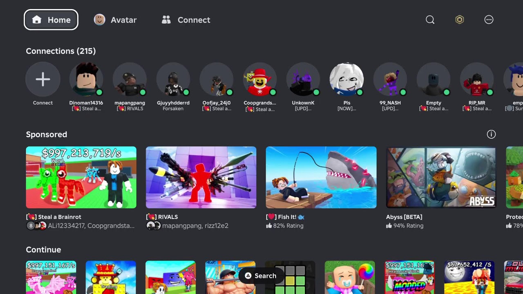Open the RIVALS game thumbnail
The width and height of the screenshot is (523, 294).
[x=201, y=177]
